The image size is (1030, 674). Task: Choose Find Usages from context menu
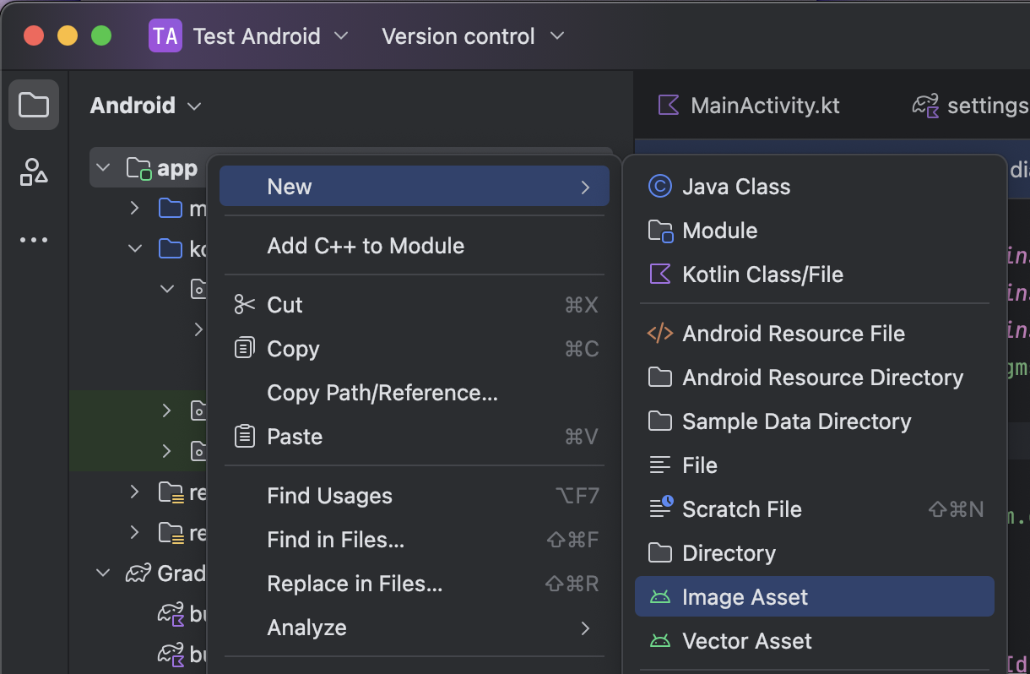point(415,496)
